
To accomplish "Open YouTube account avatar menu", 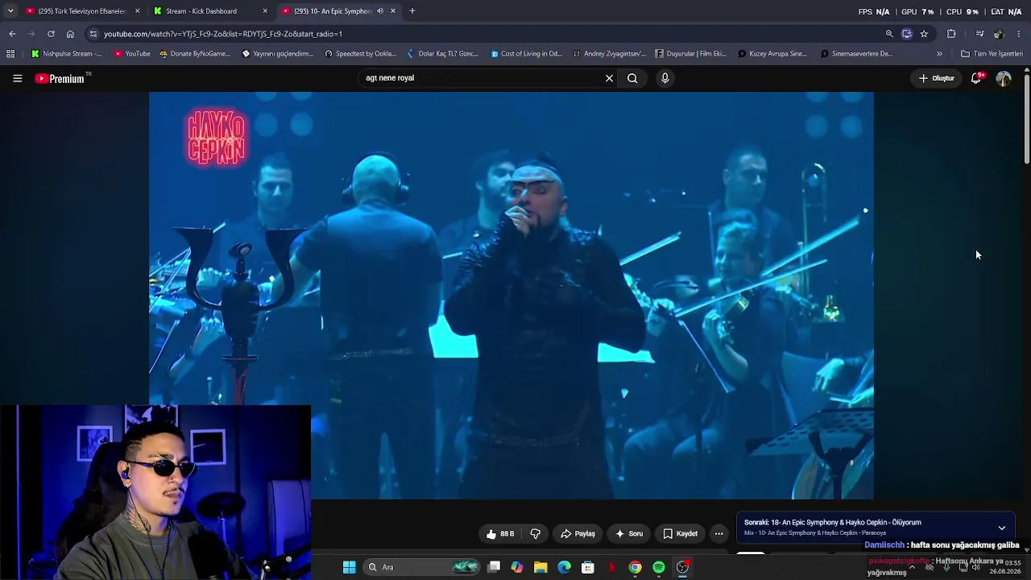I will pos(1004,78).
